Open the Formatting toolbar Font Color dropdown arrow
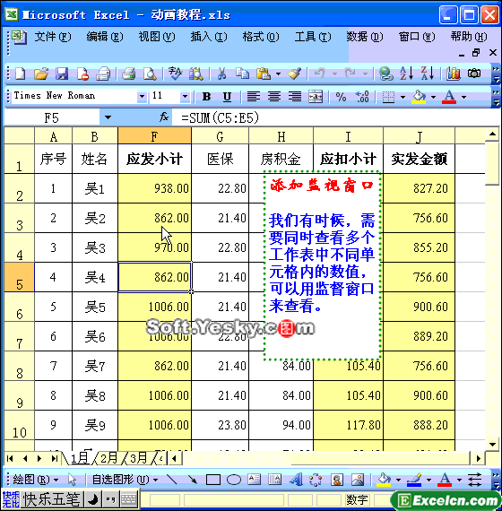The image size is (502, 511). pyautogui.click(x=463, y=97)
